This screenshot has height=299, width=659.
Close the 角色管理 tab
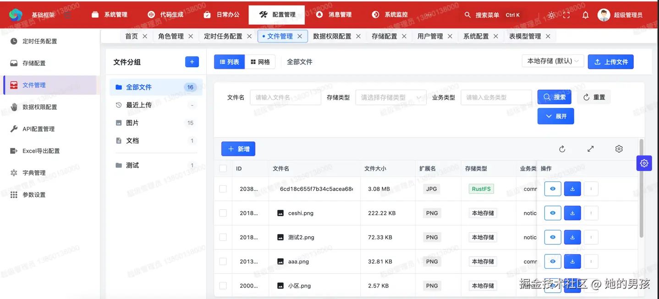[x=191, y=36]
